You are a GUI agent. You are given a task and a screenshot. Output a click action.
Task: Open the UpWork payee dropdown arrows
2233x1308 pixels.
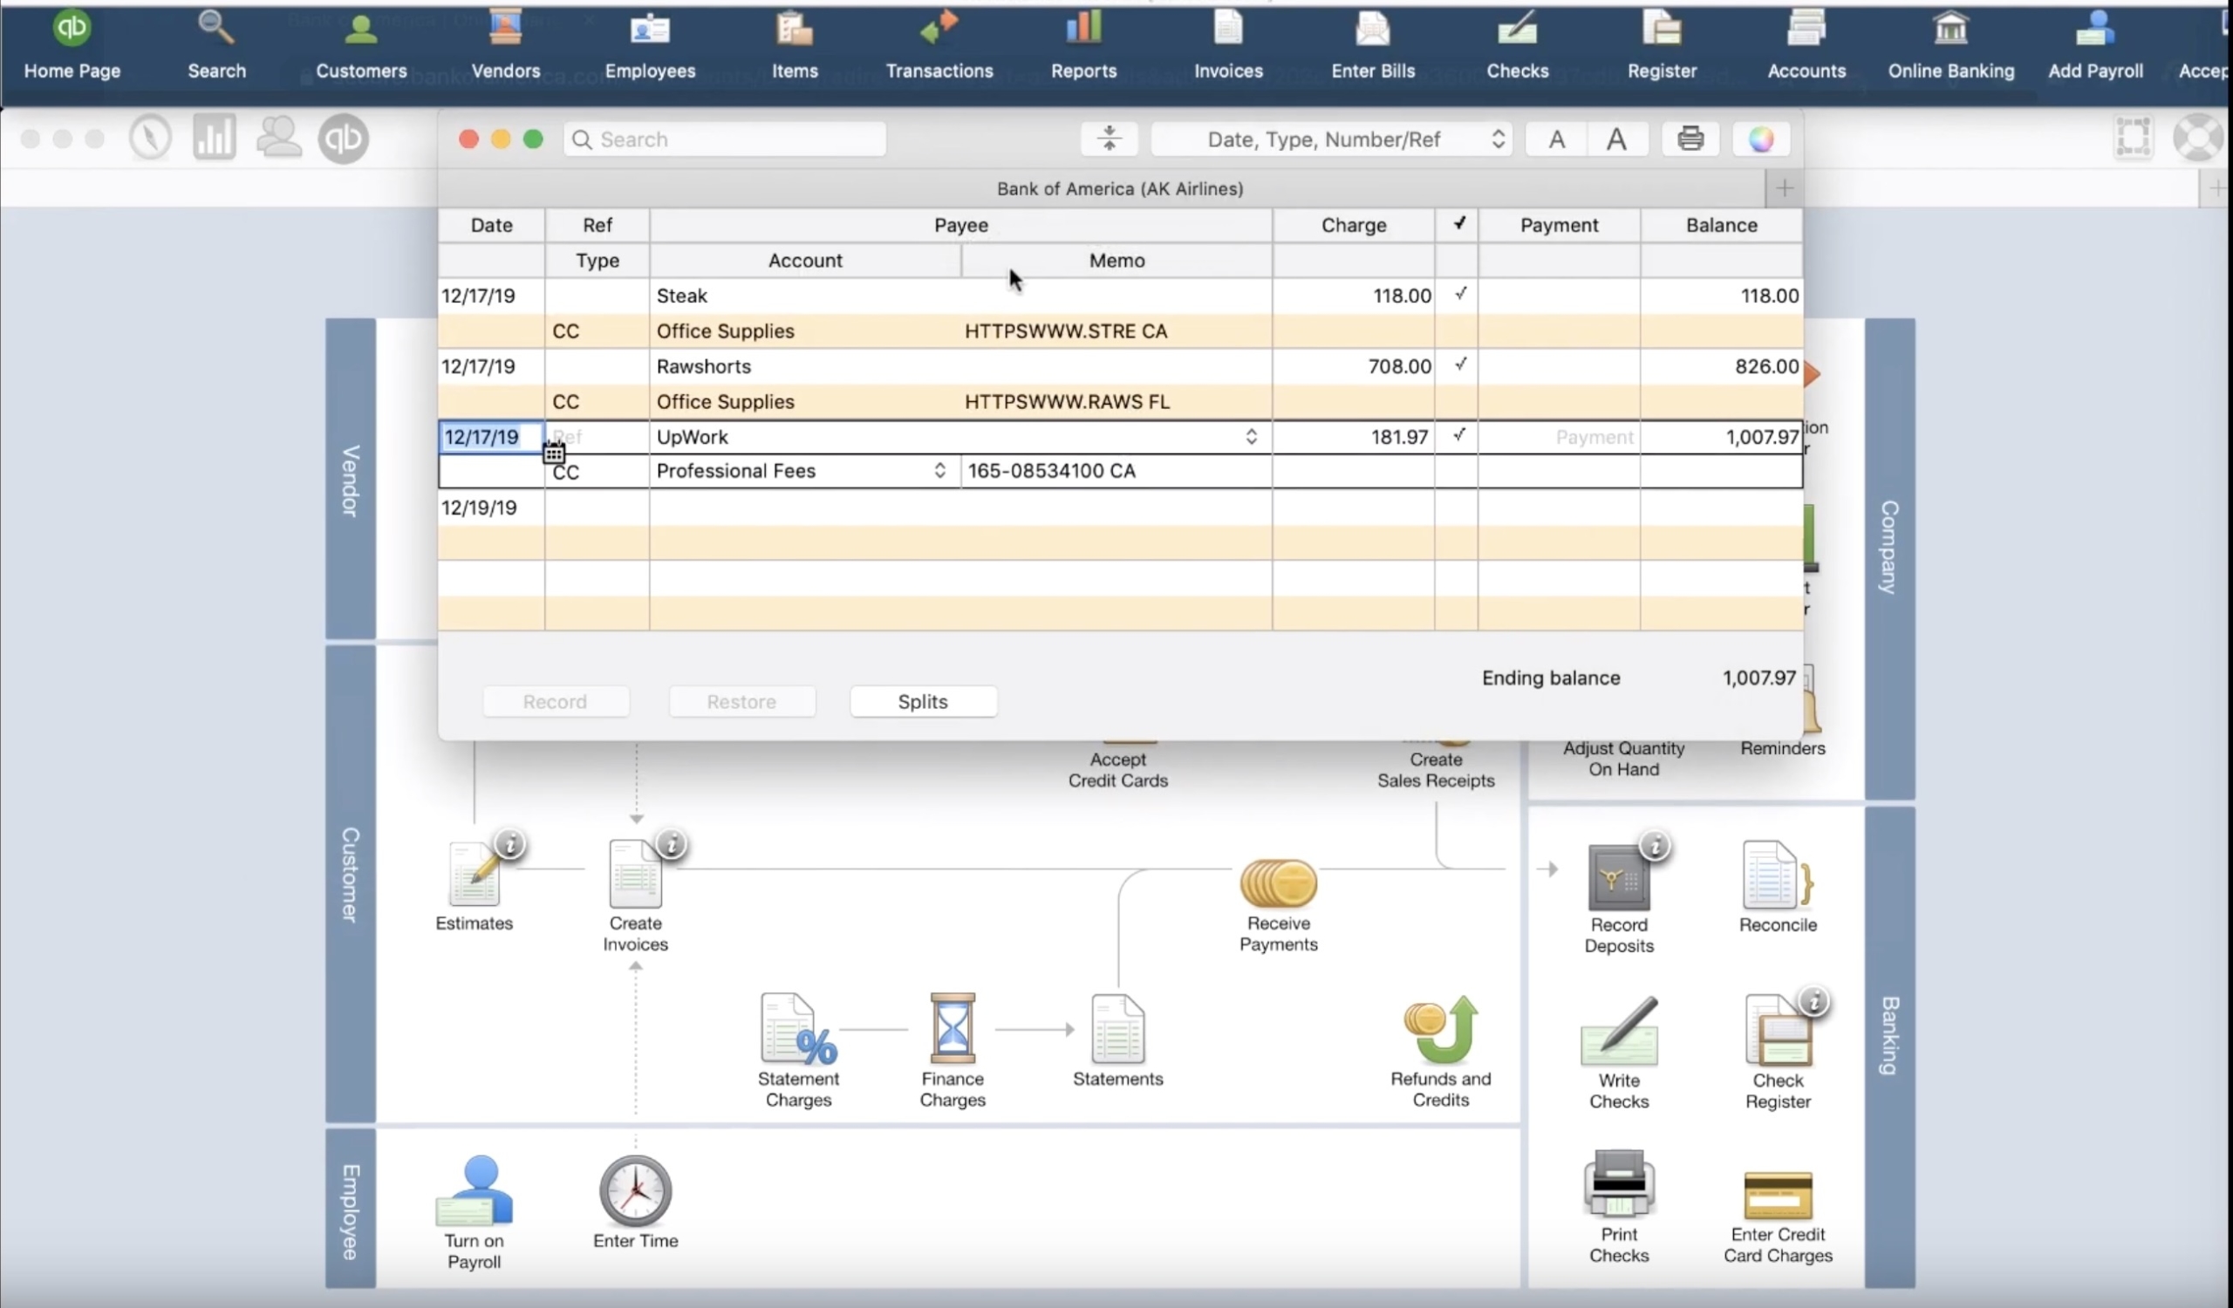click(x=1250, y=437)
